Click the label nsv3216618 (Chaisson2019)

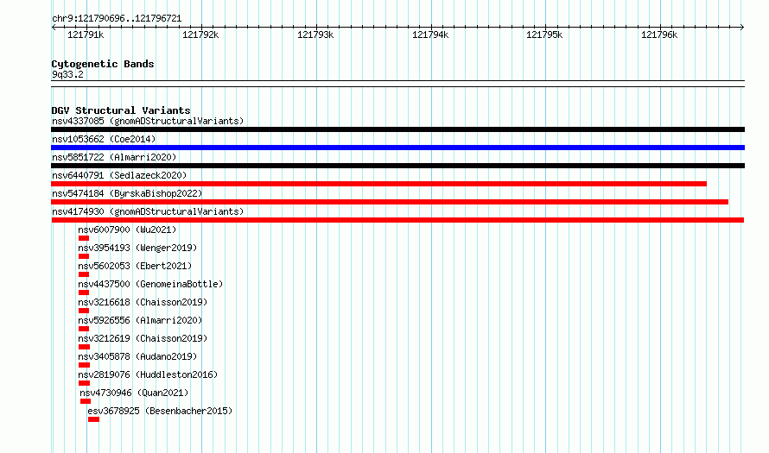pyautogui.click(x=143, y=302)
